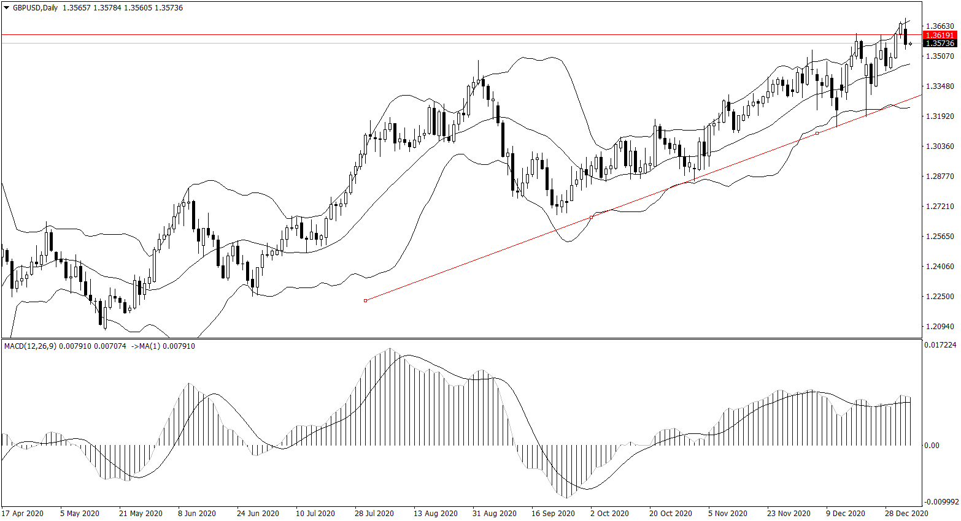Click the -0.009992 MACD scale minimum

click(x=940, y=501)
